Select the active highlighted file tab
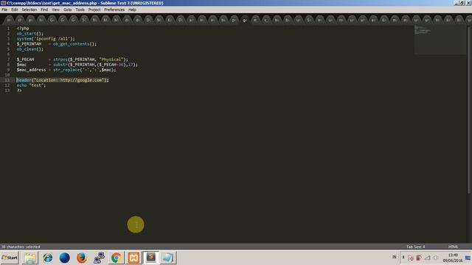Image resolution: width=472 pixels, height=265 pixels. pos(245,20)
